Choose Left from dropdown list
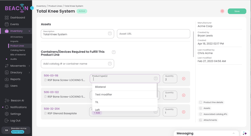 (x=124, y=109)
